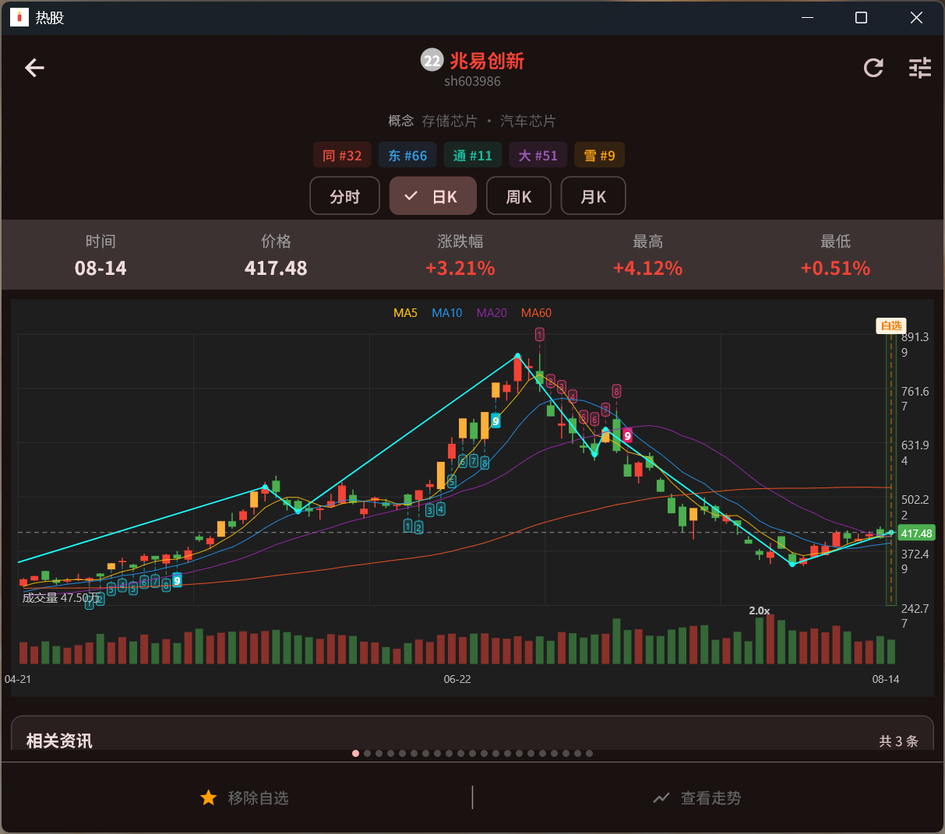Click the 自选 marker on the chart
945x834 pixels.
coord(890,326)
